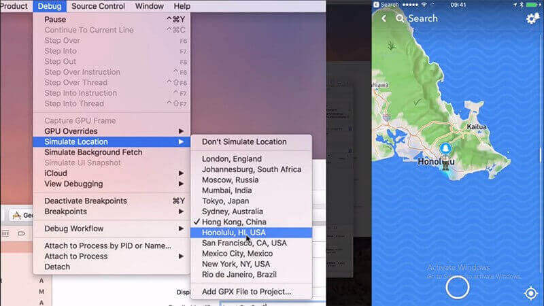The height and width of the screenshot is (306, 544).
Task: Expand the View Debugging submenu
Action: coord(73,184)
